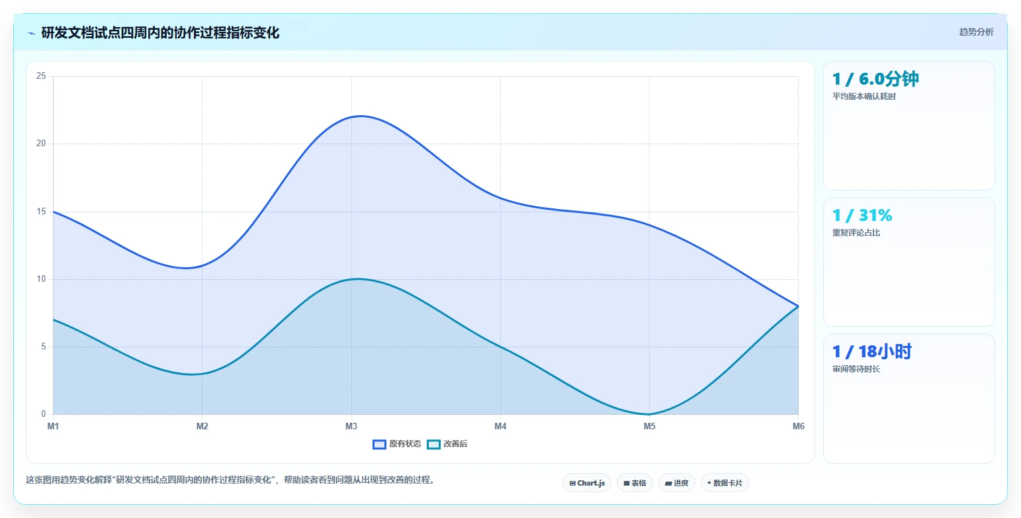Click the 原有状态 line peak at M3
1021x518 pixels.
[x=351, y=116]
